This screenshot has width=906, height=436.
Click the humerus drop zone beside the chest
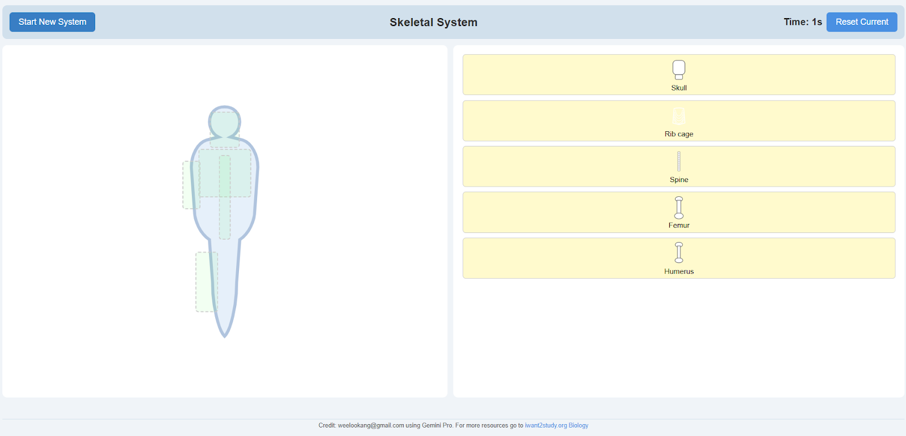(191, 185)
